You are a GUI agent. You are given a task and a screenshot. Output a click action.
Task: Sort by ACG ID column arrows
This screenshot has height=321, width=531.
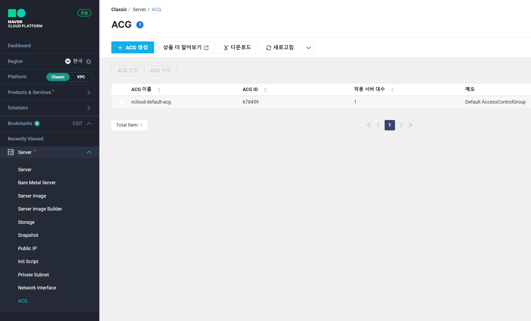[x=265, y=89]
